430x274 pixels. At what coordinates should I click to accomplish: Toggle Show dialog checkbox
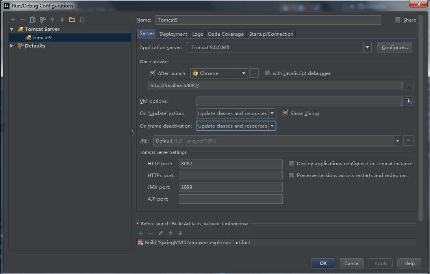tap(285, 113)
